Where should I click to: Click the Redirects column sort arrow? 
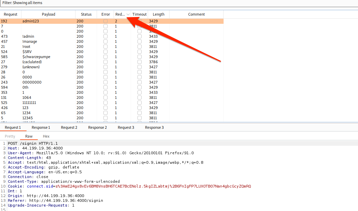coord(128,14)
